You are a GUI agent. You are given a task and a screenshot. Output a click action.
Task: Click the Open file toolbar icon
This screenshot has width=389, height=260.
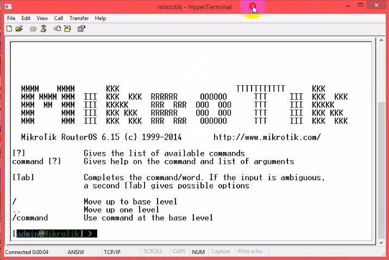point(19,29)
